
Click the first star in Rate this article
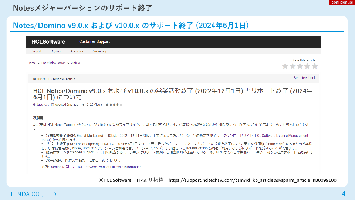tap(285, 66)
